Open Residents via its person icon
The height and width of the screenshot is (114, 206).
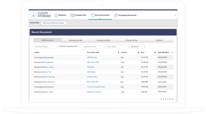point(56,15)
